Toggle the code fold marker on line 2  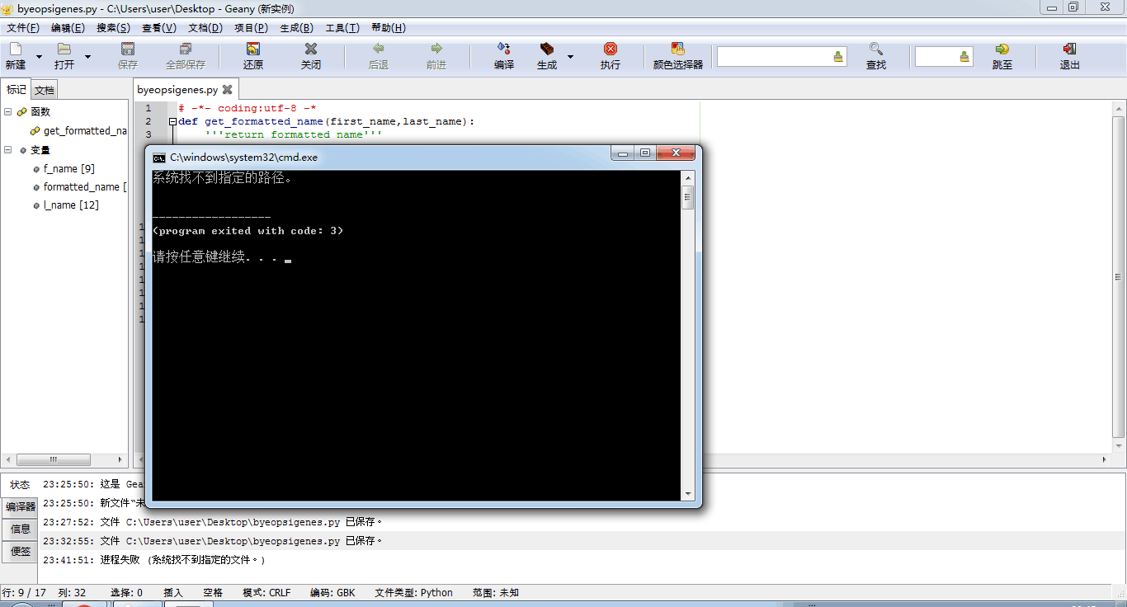[x=172, y=121]
